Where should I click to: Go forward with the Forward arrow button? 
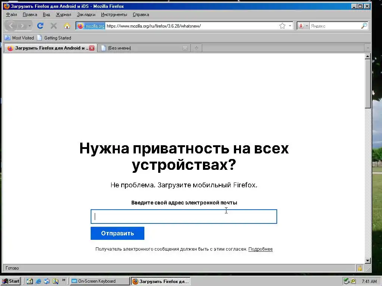[22, 26]
